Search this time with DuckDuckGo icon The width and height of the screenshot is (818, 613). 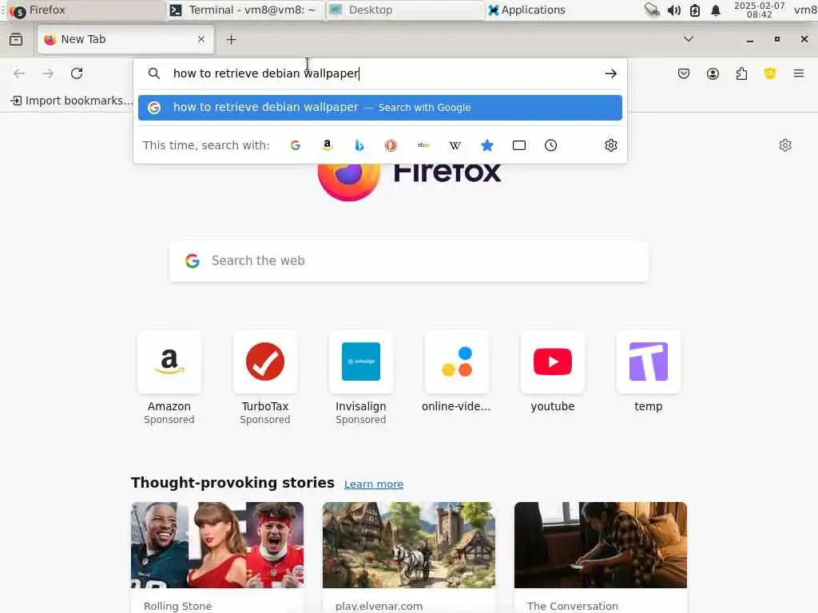tap(391, 145)
